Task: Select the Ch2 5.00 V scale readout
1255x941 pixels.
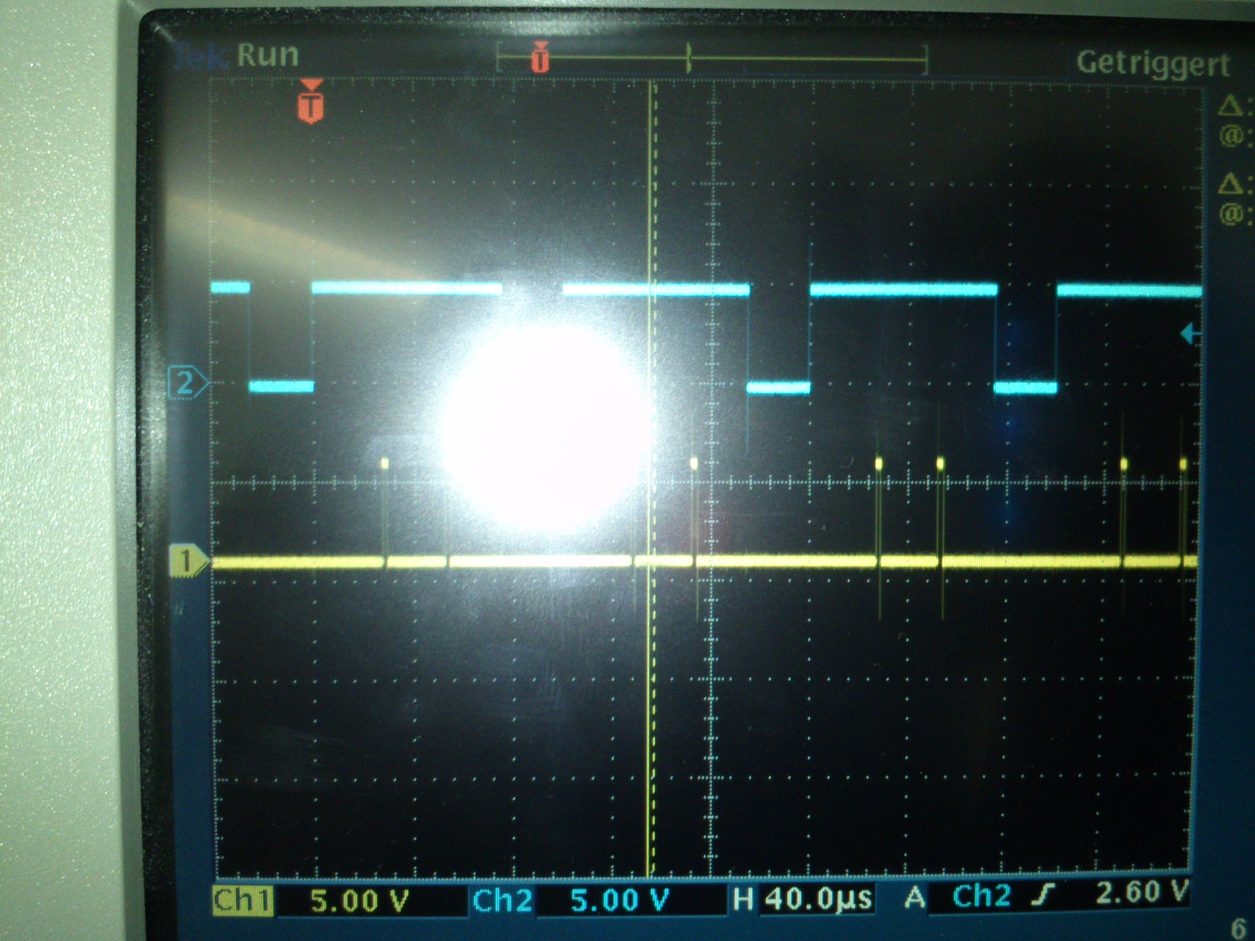Action: click(620, 900)
